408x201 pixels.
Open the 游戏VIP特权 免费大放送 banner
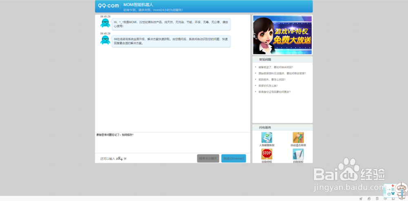(x=283, y=35)
